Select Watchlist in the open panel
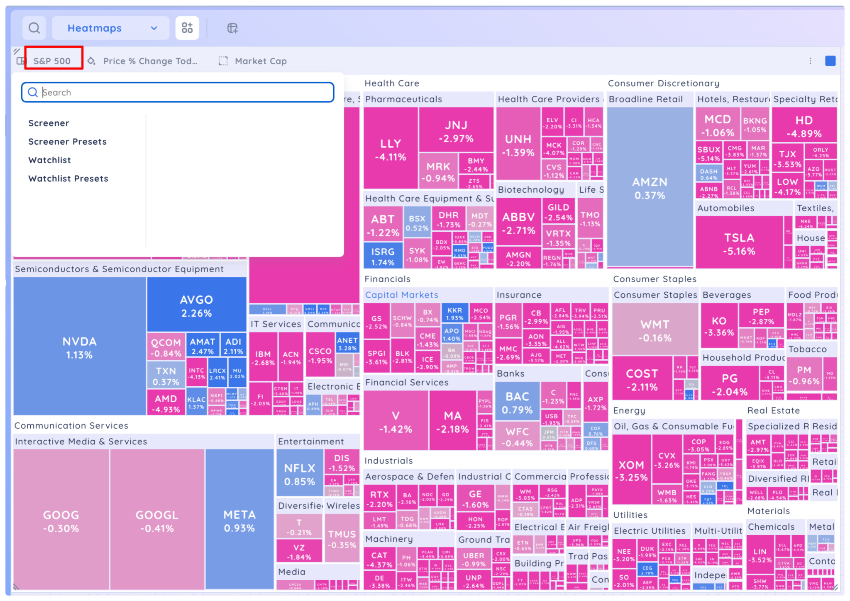The height and width of the screenshot is (601, 850). (x=49, y=160)
